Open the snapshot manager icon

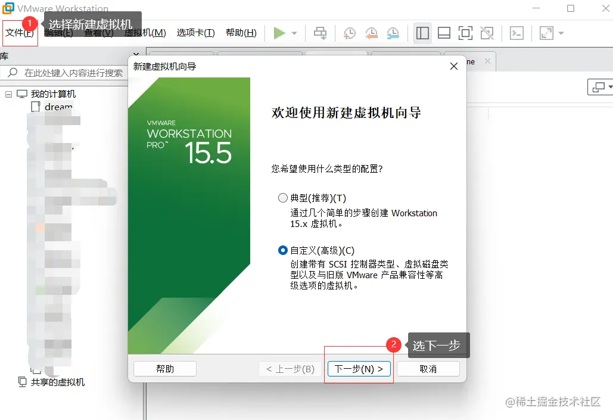(393, 33)
